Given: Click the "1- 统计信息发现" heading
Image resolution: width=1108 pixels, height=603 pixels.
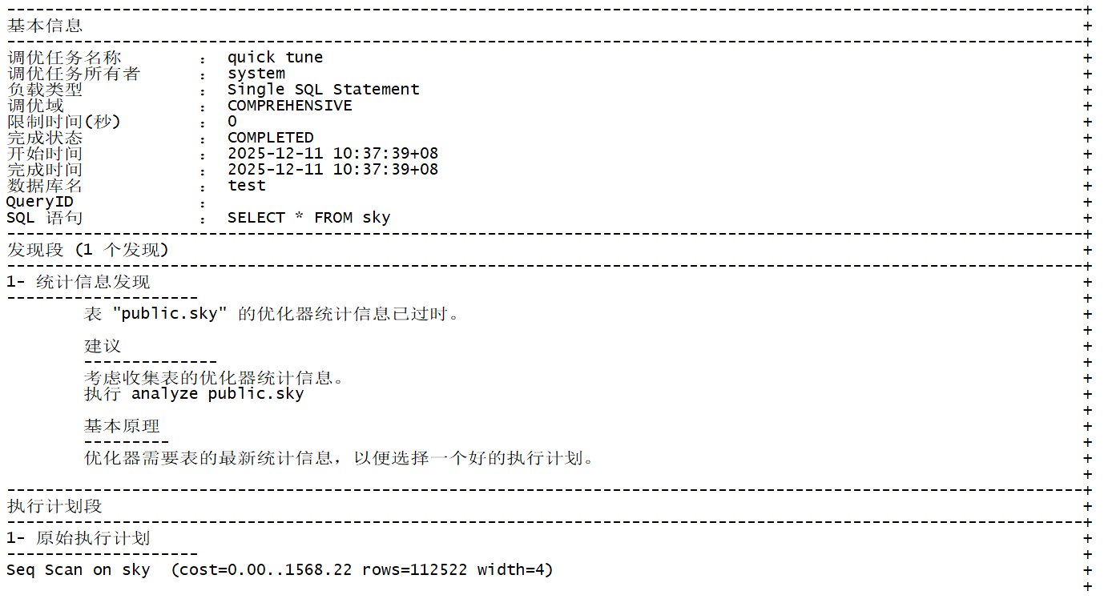Looking at the screenshot, I should pos(78,282).
